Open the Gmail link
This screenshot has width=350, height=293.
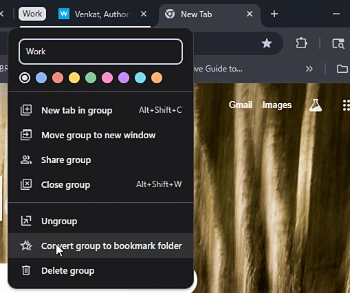tap(241, 105)
